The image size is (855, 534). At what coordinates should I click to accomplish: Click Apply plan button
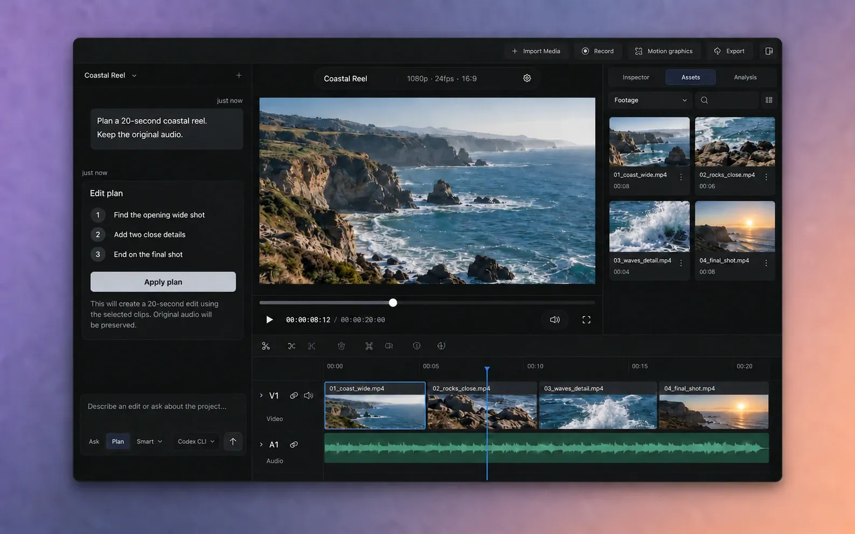point(163,282)
